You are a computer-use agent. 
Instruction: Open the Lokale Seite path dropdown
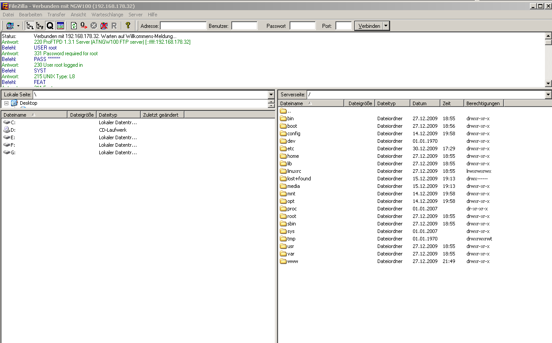271,95
